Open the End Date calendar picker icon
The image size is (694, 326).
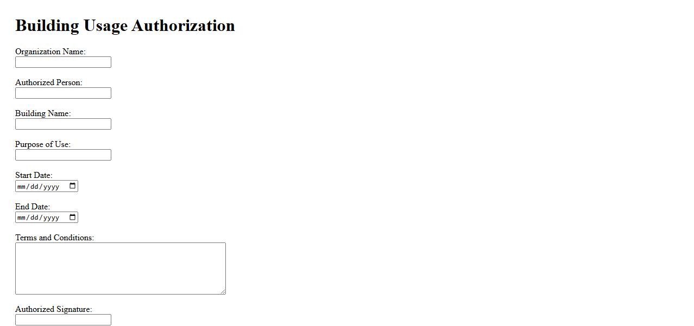tap(73, 218)
